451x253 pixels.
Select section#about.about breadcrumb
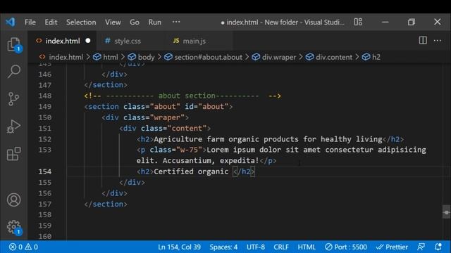click(209, 57)
